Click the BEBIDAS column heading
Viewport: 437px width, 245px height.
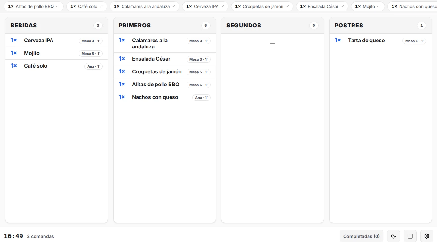click(x=24, y=26)
